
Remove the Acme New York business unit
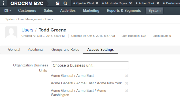(127, 83)
